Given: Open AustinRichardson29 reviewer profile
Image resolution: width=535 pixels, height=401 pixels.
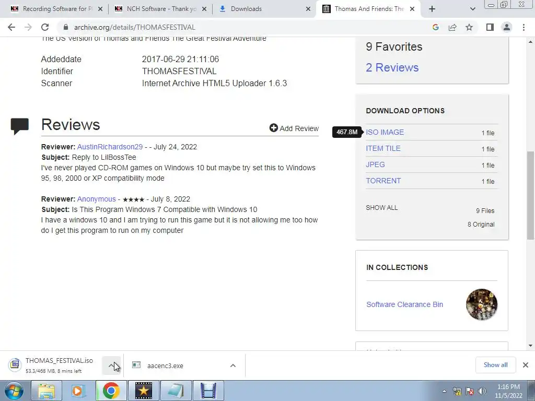Looking at the screenshot, I should 110,147.
